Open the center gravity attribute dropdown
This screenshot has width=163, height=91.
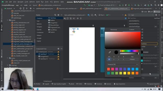pyautogui.click(x=156, y=47)
